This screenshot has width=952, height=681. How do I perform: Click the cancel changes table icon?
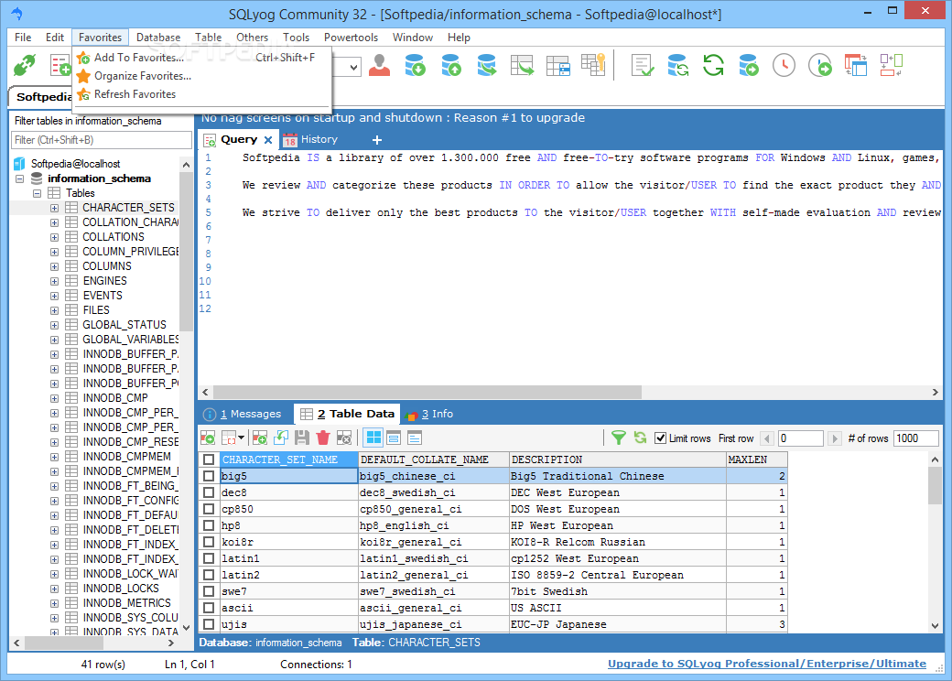tap(344, 438)
